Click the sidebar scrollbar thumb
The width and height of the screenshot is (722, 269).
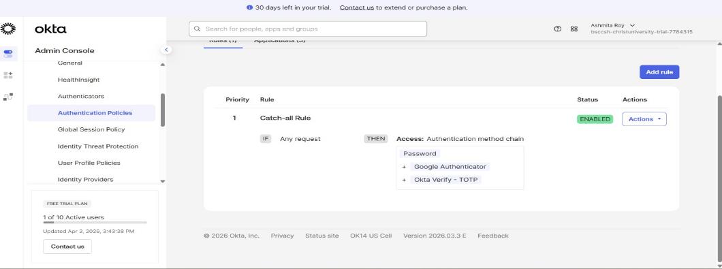(x=163, y=110)
